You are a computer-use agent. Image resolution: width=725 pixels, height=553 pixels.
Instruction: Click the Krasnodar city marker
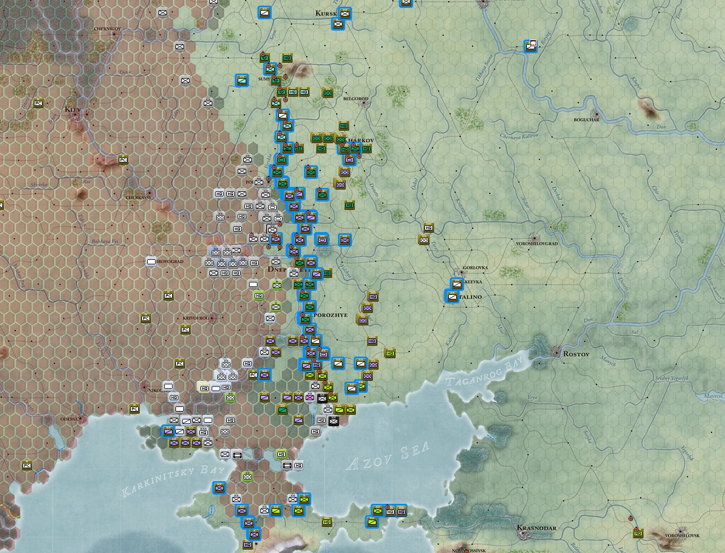[523, 535]
